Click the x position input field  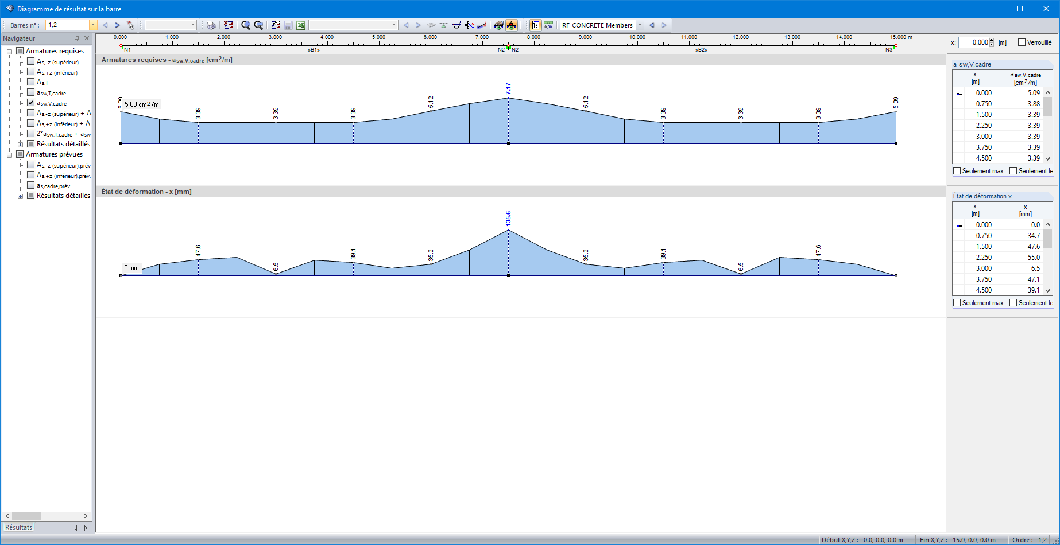coord(974,42)
